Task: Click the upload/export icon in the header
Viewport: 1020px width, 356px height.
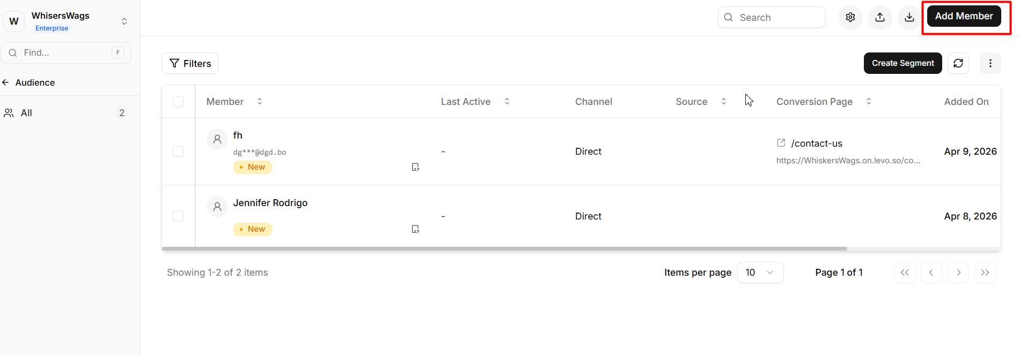Action: [880, 17]
